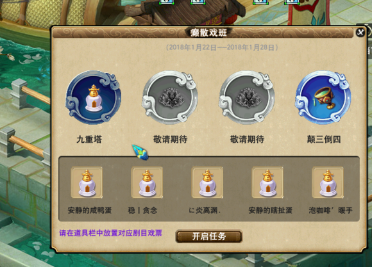372x267 pixels.
Task: Click the first grey 敬请期待 lotus medallion
Action: point(170,97)
